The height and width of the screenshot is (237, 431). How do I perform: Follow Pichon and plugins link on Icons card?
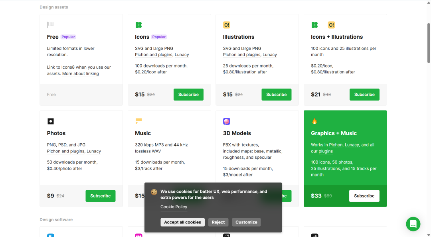154,55
